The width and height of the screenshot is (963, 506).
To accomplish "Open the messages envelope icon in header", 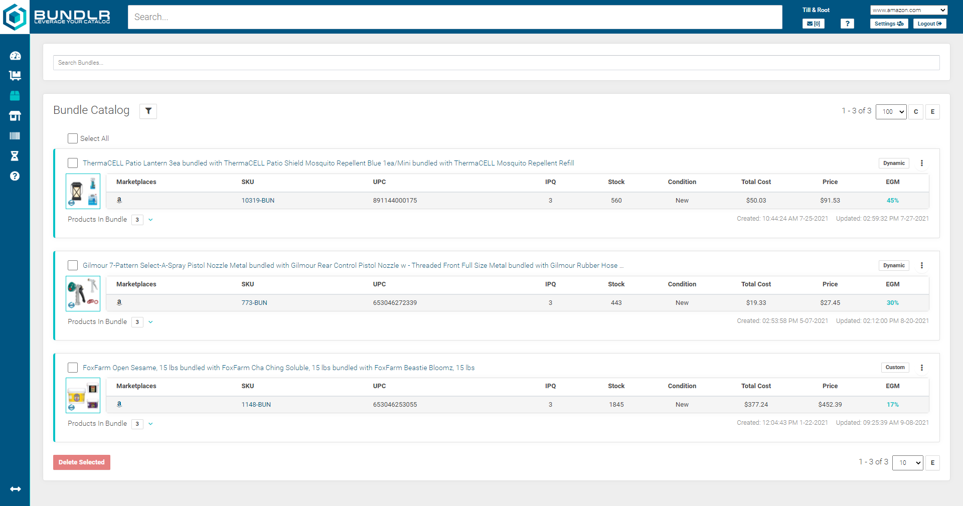I will click(813, 24).
